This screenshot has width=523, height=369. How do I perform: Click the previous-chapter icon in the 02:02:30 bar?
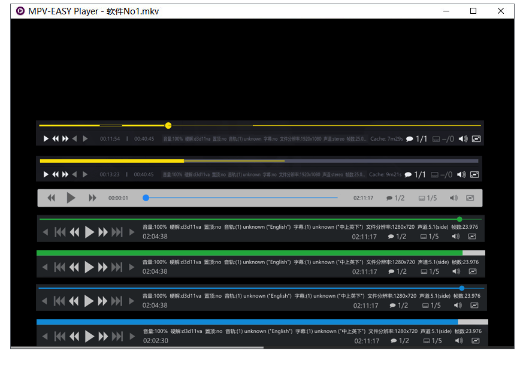[x=61, y=337]
